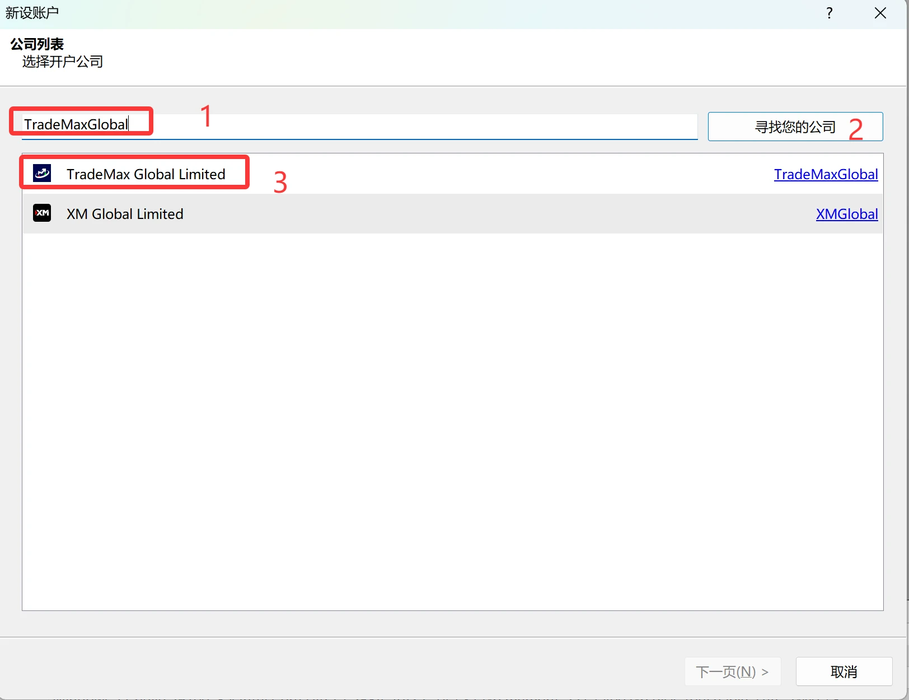
Task: Click the red number 2 annotation
Action: coord(855,129)
